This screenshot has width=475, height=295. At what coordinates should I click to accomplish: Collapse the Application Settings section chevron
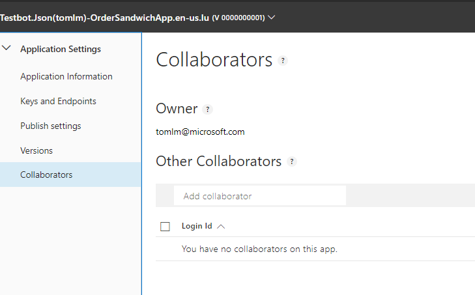(7, 48)
